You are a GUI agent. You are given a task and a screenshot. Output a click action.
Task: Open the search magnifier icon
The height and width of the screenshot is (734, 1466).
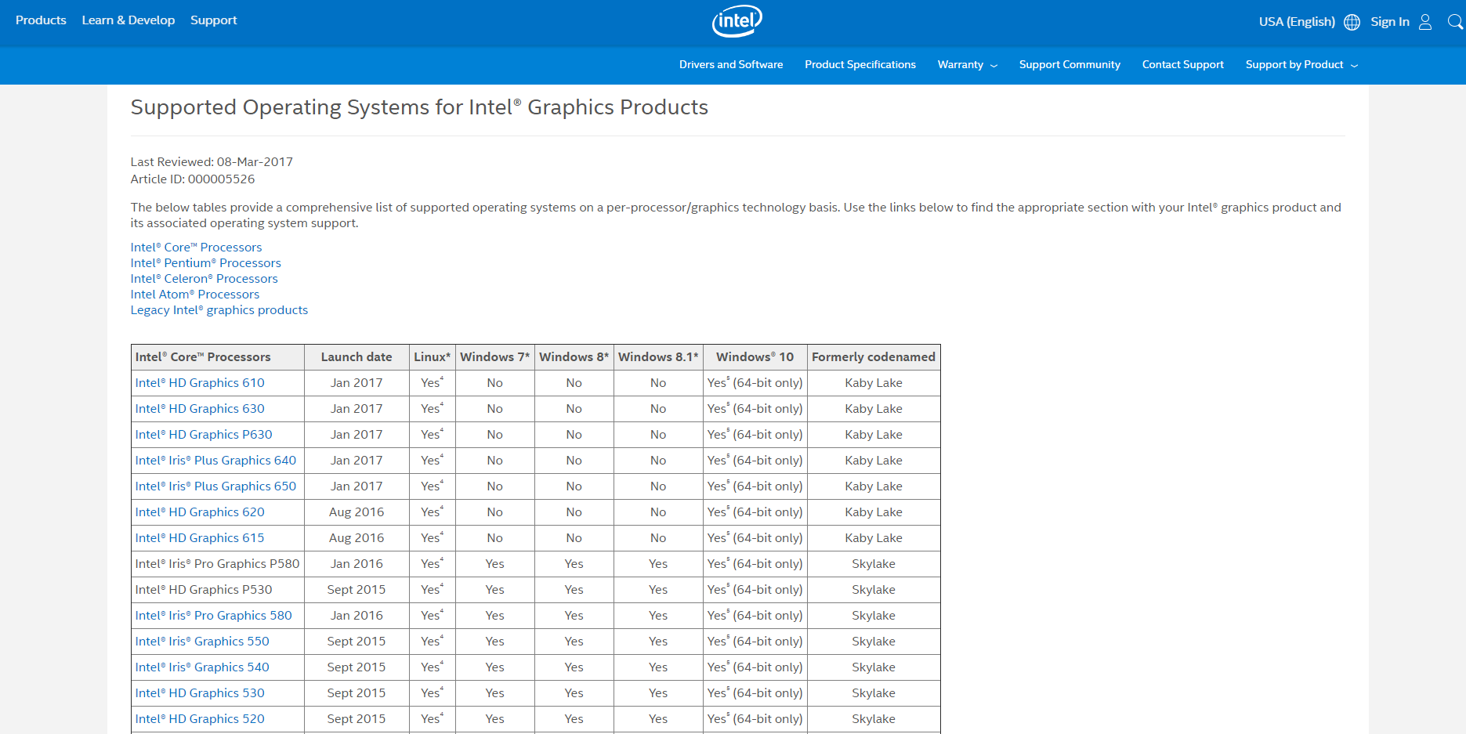tap(1455, 22)
